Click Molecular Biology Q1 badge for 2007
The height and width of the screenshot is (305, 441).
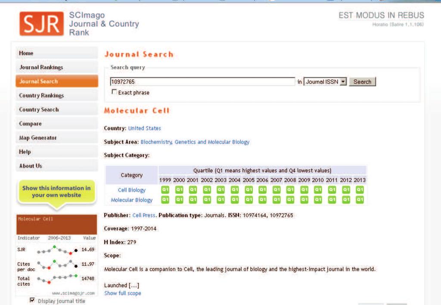tap(276, 199)
